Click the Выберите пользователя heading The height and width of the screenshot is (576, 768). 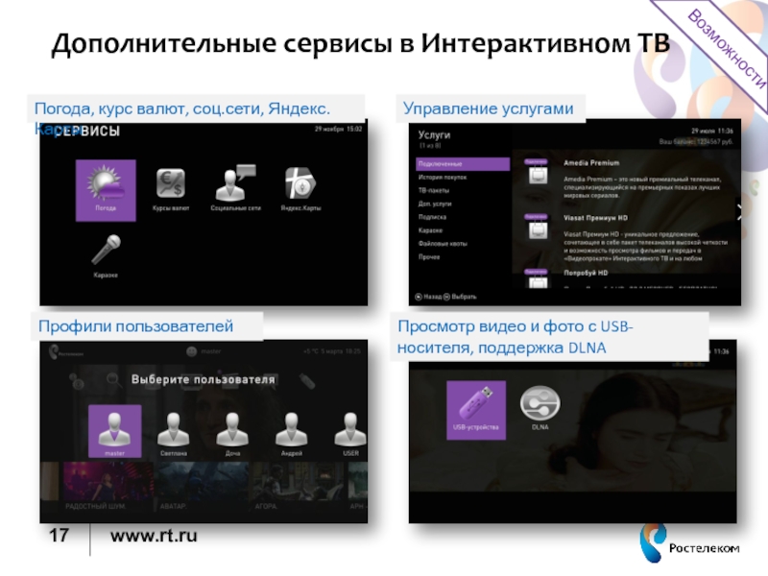pos(204,379)
